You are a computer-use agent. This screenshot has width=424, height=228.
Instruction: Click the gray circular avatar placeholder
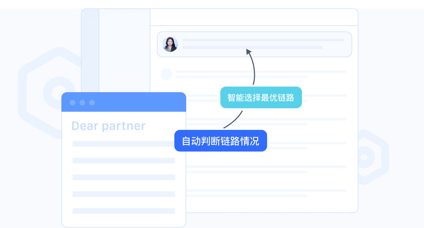coord(166,74)
